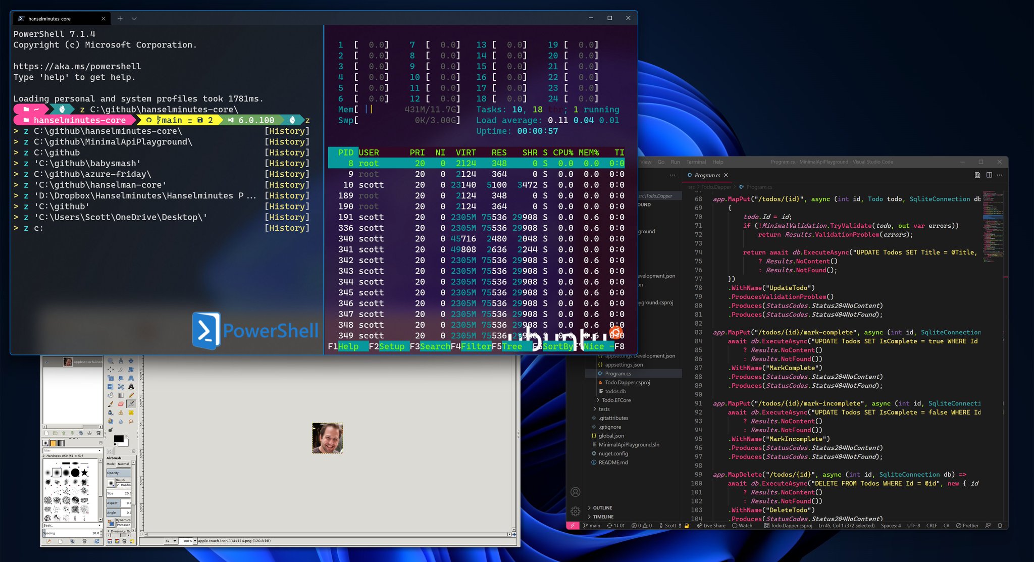Click the foreground color swatch in GIMP
Image resolution: width=1034 pixels, height=562 pixels.
point(119,438)
